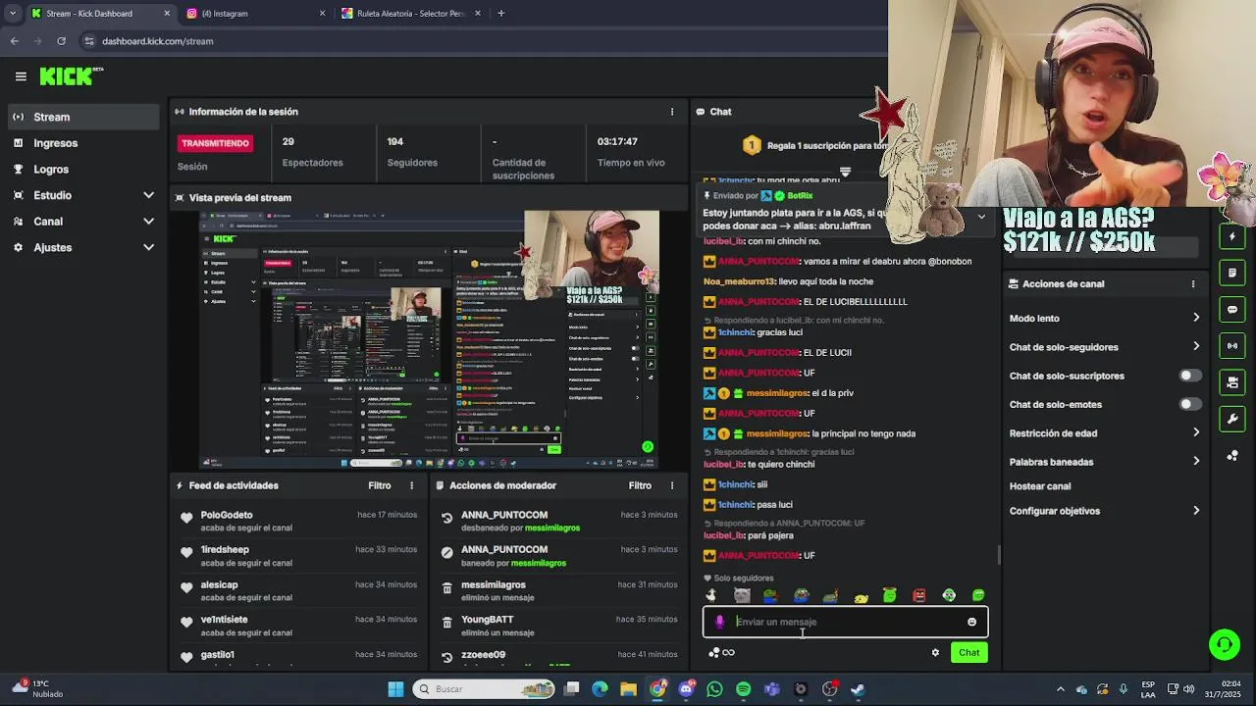Select the red angry face emote

(x=918, y=595)
